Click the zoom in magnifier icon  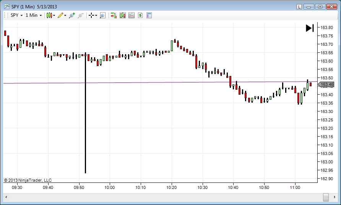(72, 15)
